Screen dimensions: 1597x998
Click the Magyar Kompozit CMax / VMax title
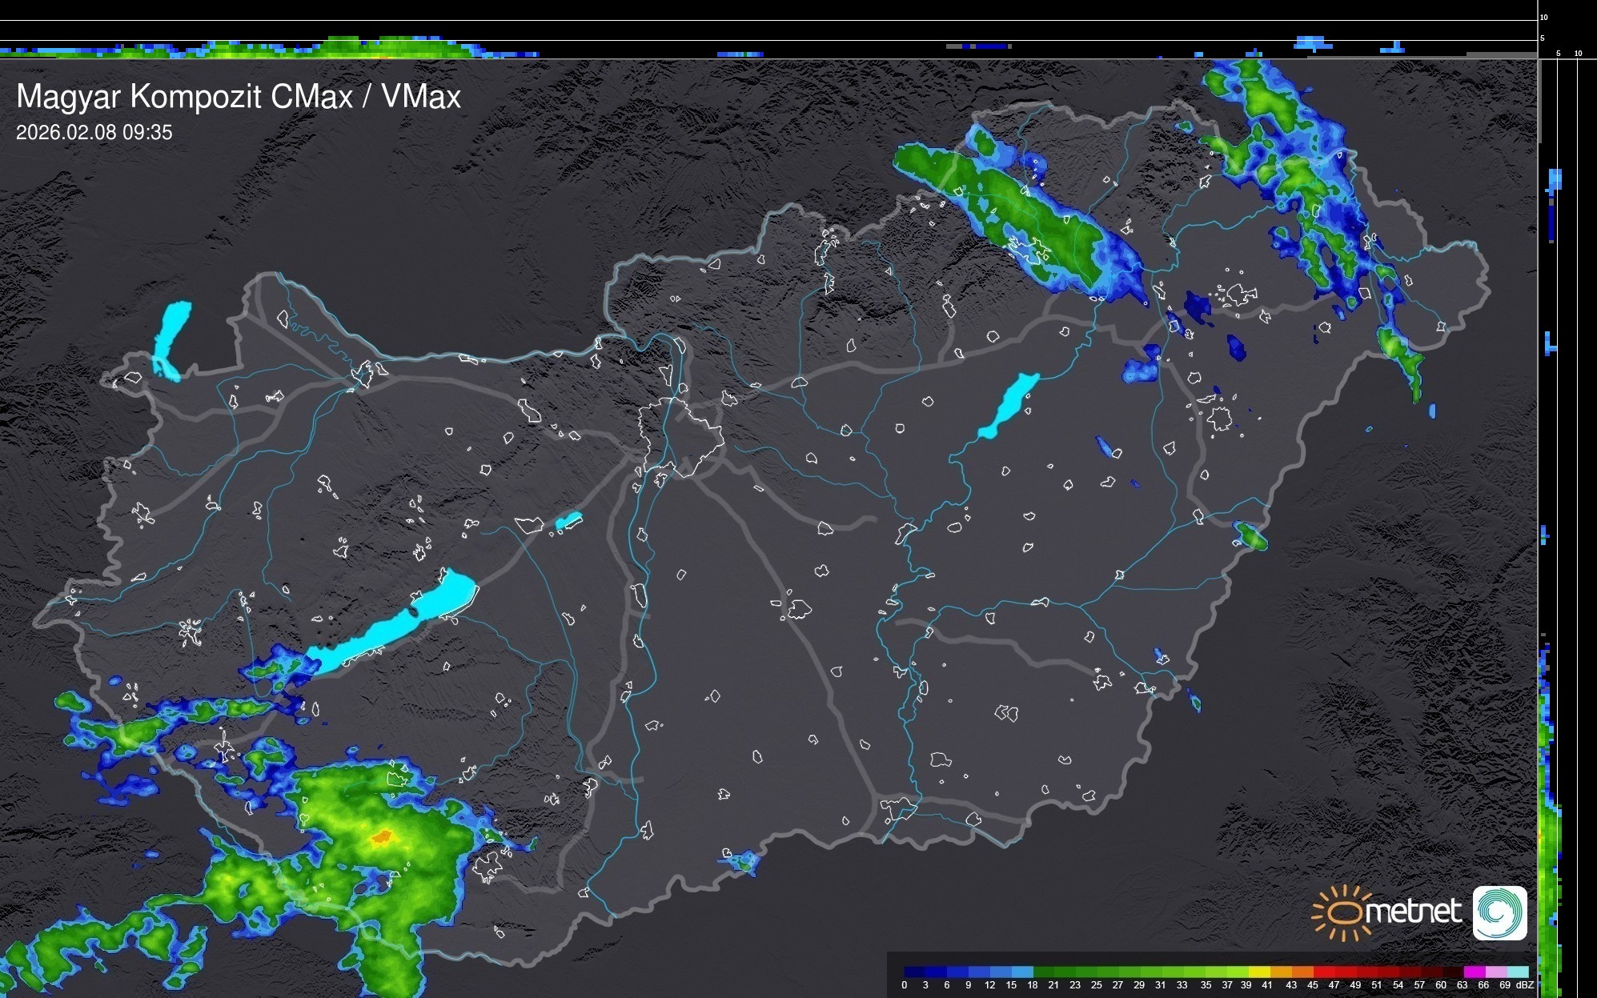pos(239,97)
